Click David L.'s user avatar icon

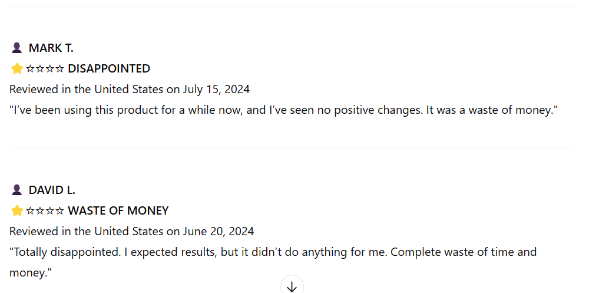[x=16, y=190]
